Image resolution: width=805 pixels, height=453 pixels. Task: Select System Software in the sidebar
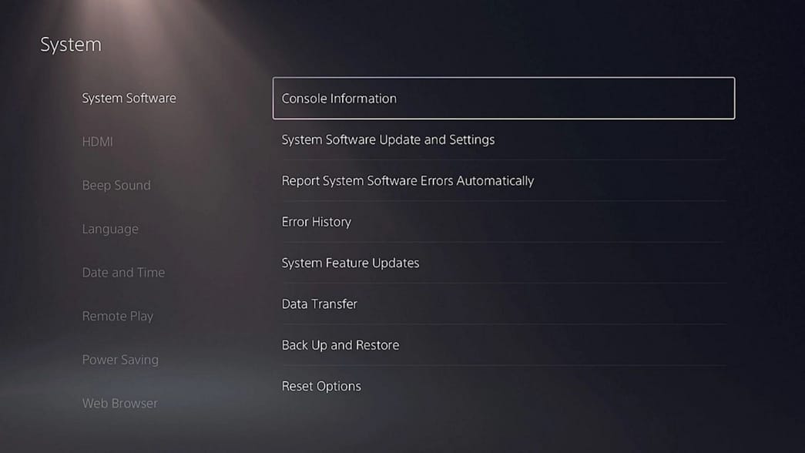(x=129, y=98)
